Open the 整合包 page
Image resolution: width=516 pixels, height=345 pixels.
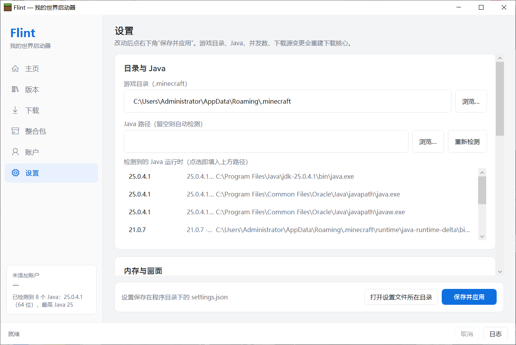(51, 132)
